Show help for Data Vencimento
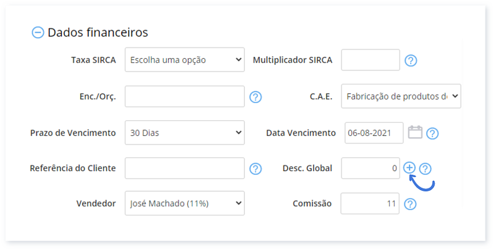The image size is (494, 250). 433,133
